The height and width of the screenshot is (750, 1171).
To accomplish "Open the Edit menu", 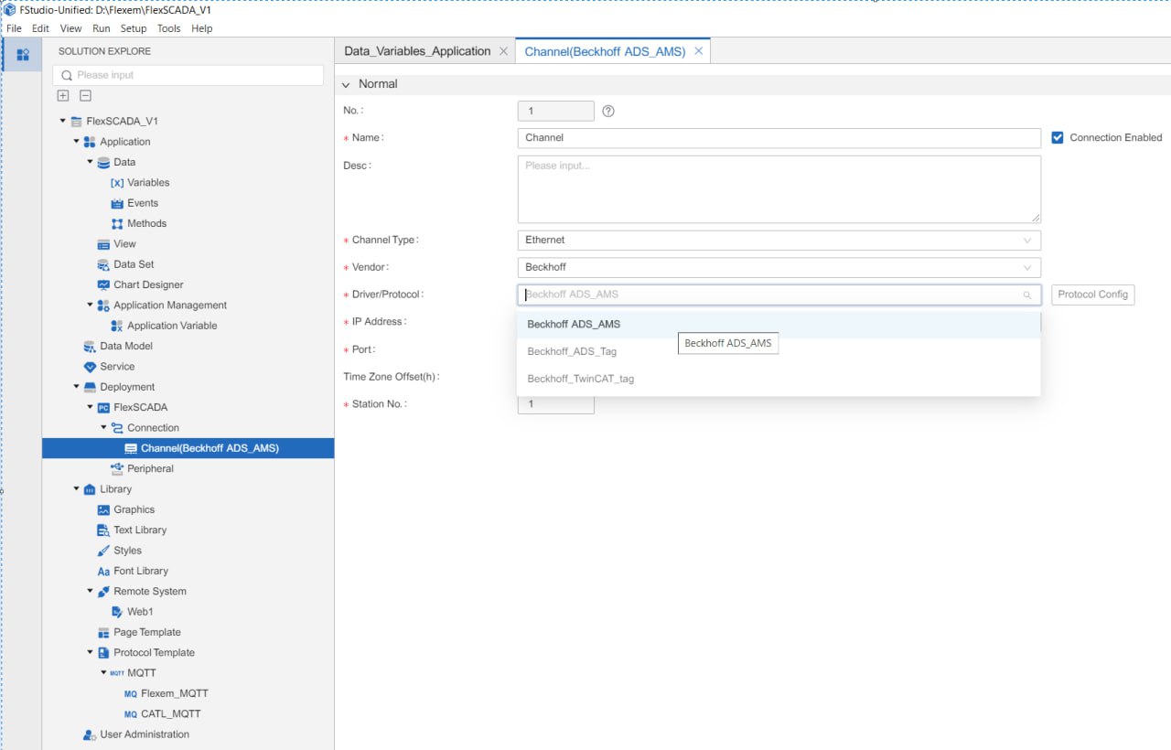I will point(40,28).
